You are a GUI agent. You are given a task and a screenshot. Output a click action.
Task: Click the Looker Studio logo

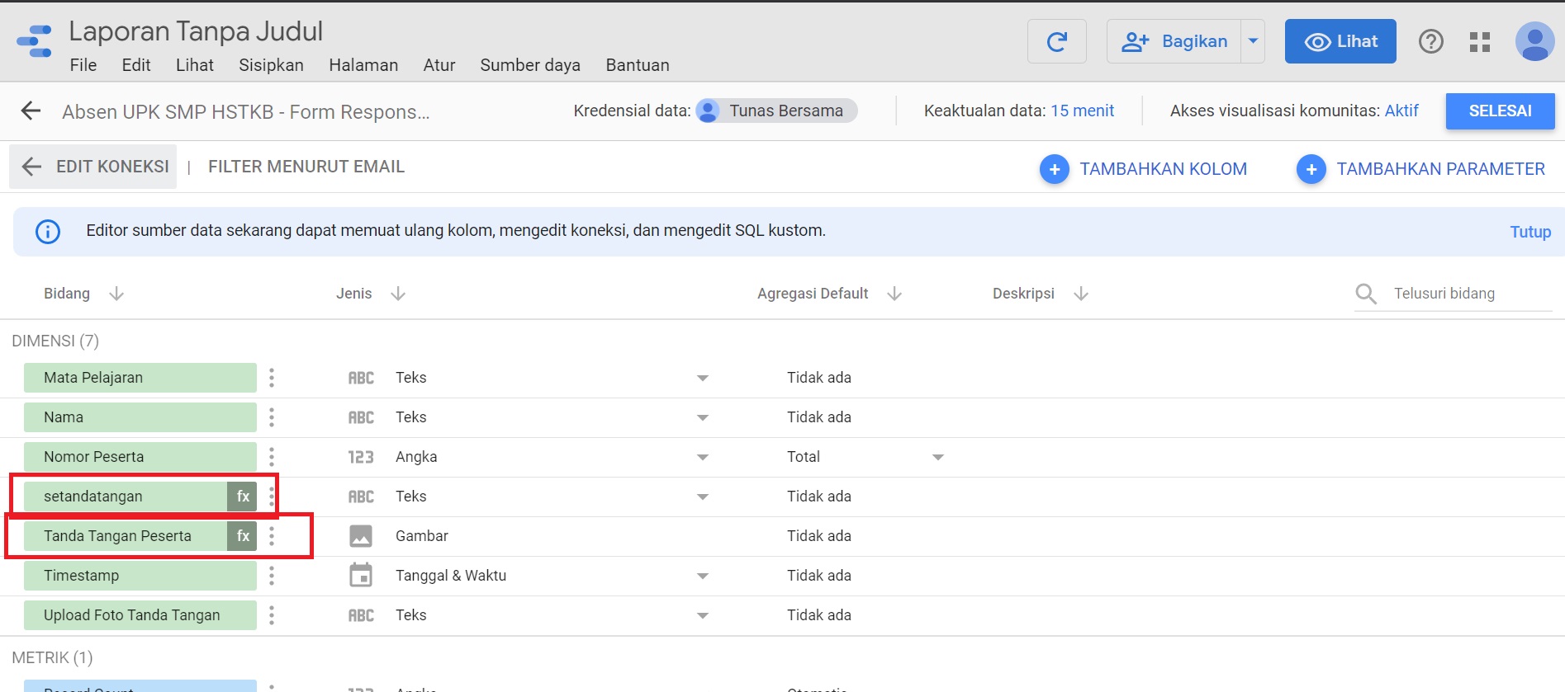pos(35,41)
